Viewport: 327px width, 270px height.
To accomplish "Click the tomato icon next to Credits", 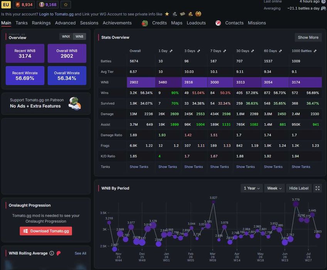I will click(x=145, y=23).
